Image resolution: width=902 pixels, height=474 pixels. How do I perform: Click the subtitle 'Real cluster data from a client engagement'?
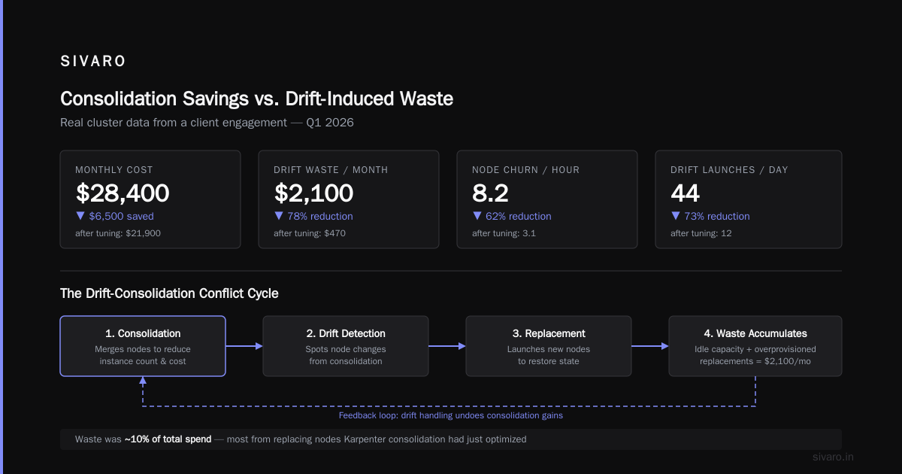pos(174,123)
